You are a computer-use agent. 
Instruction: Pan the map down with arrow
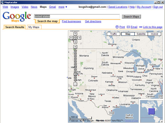pyautogui.click(x=75, y=42)
